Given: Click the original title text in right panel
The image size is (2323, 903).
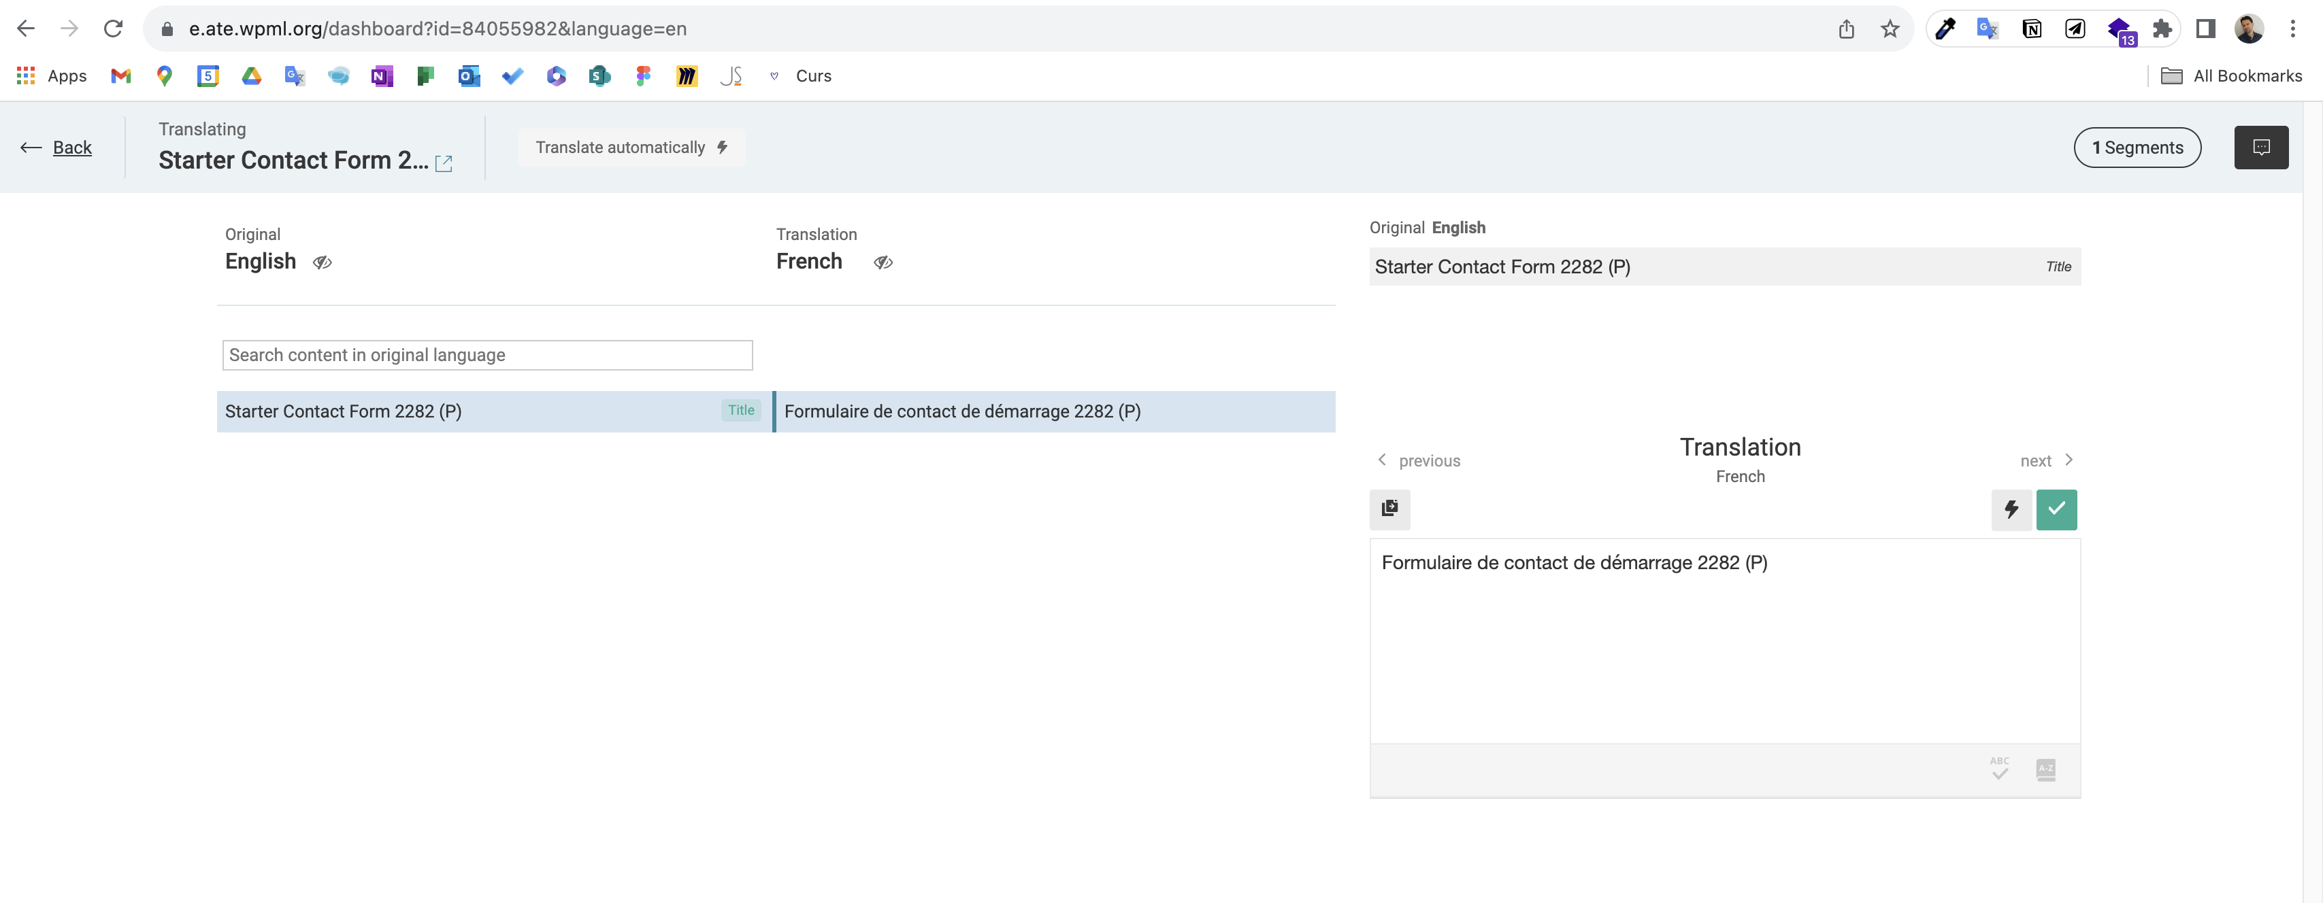Looking at the screenshot, I should click(1502, 267).
